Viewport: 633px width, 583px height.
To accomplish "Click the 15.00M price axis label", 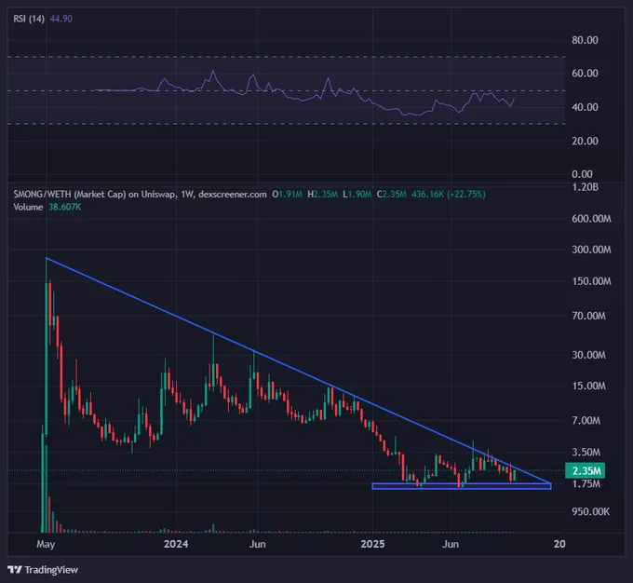I will pos(588,386).
